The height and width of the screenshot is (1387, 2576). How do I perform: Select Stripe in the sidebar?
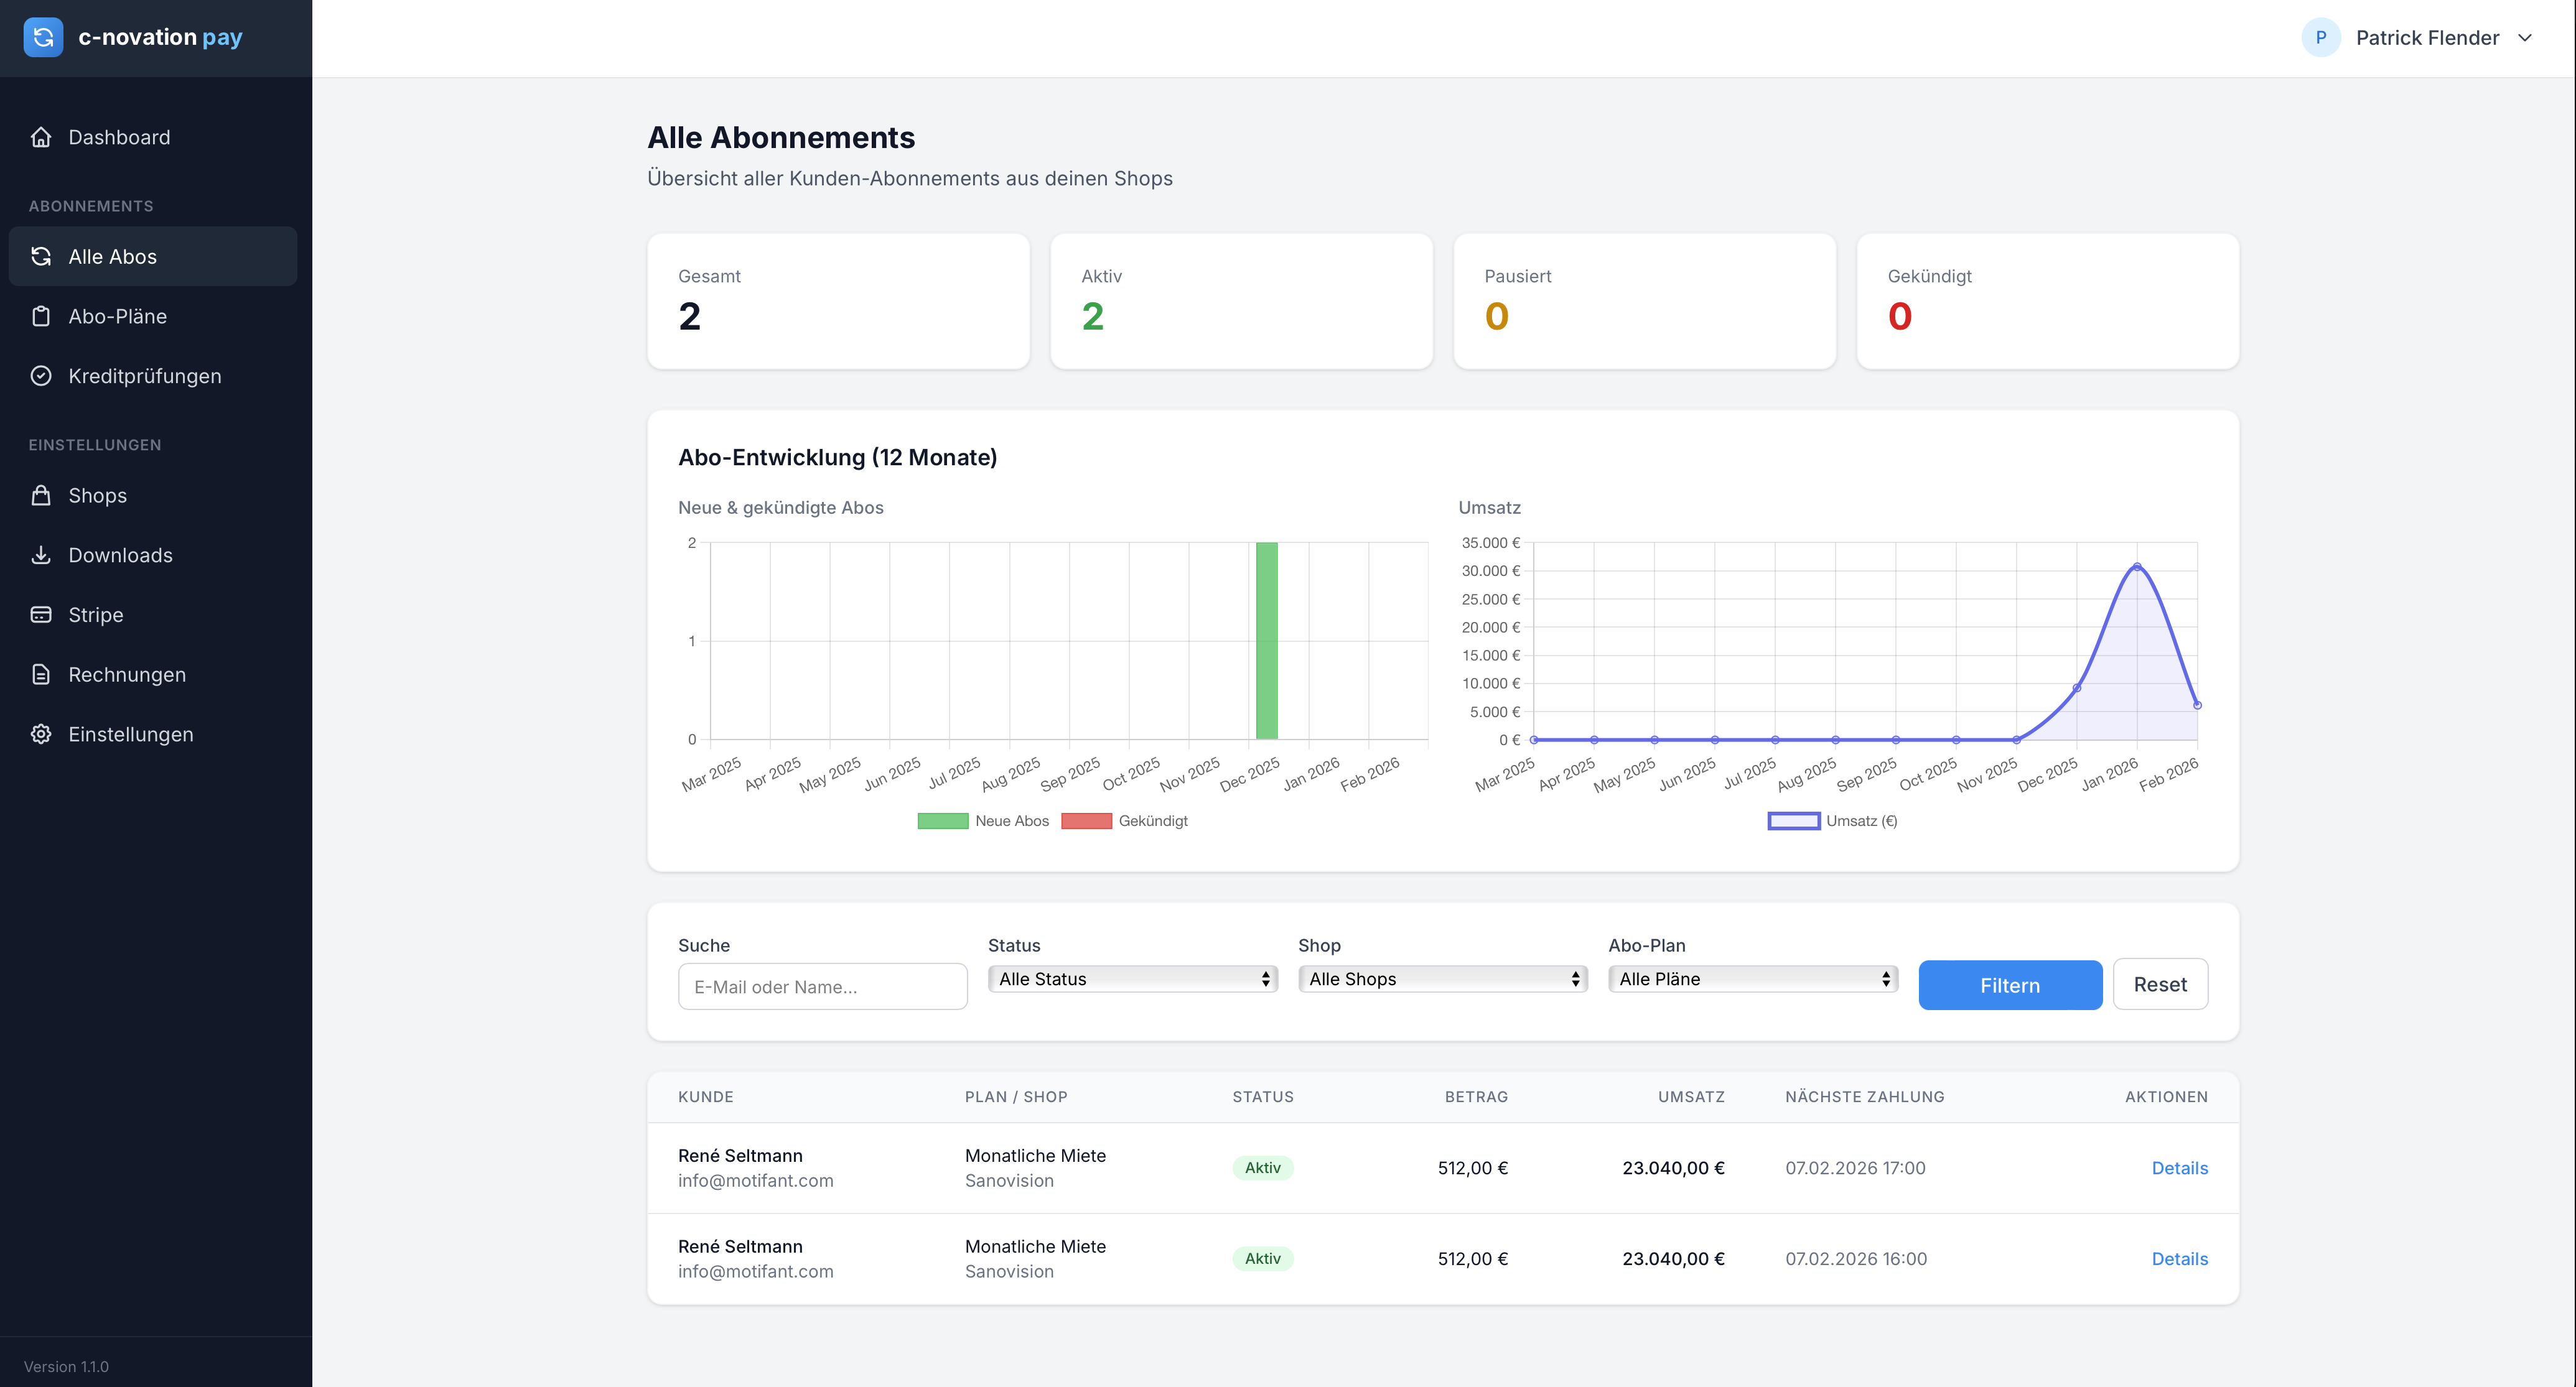153,615
